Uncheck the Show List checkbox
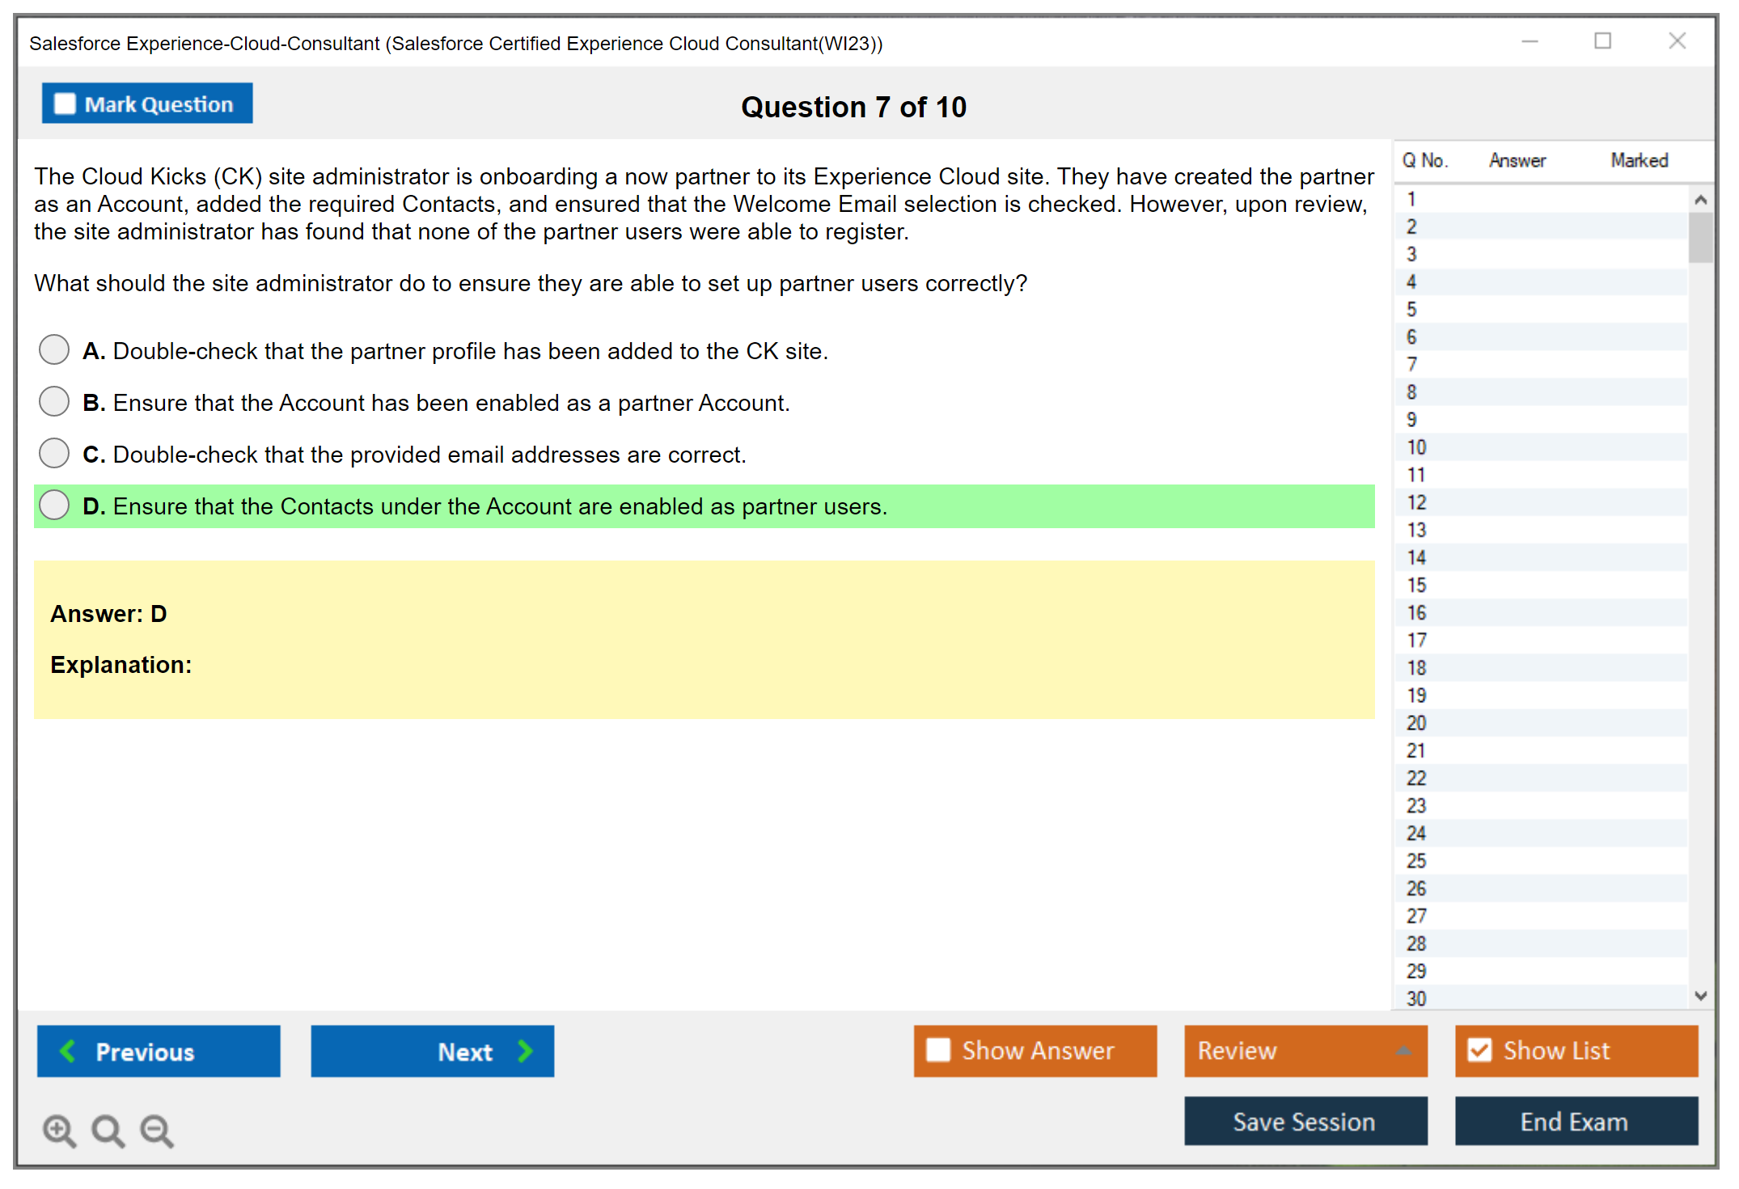The width and height of the screenshot is (1739, 1189). point(1479,1050)
